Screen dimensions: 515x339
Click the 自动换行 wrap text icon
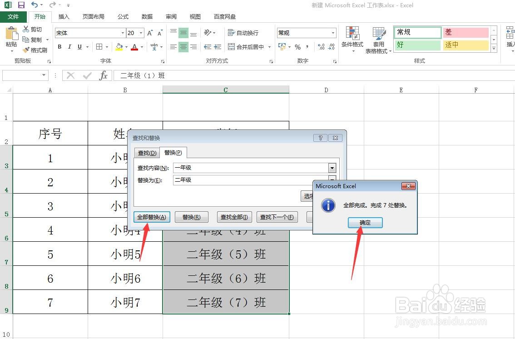[x=243, y=32]
